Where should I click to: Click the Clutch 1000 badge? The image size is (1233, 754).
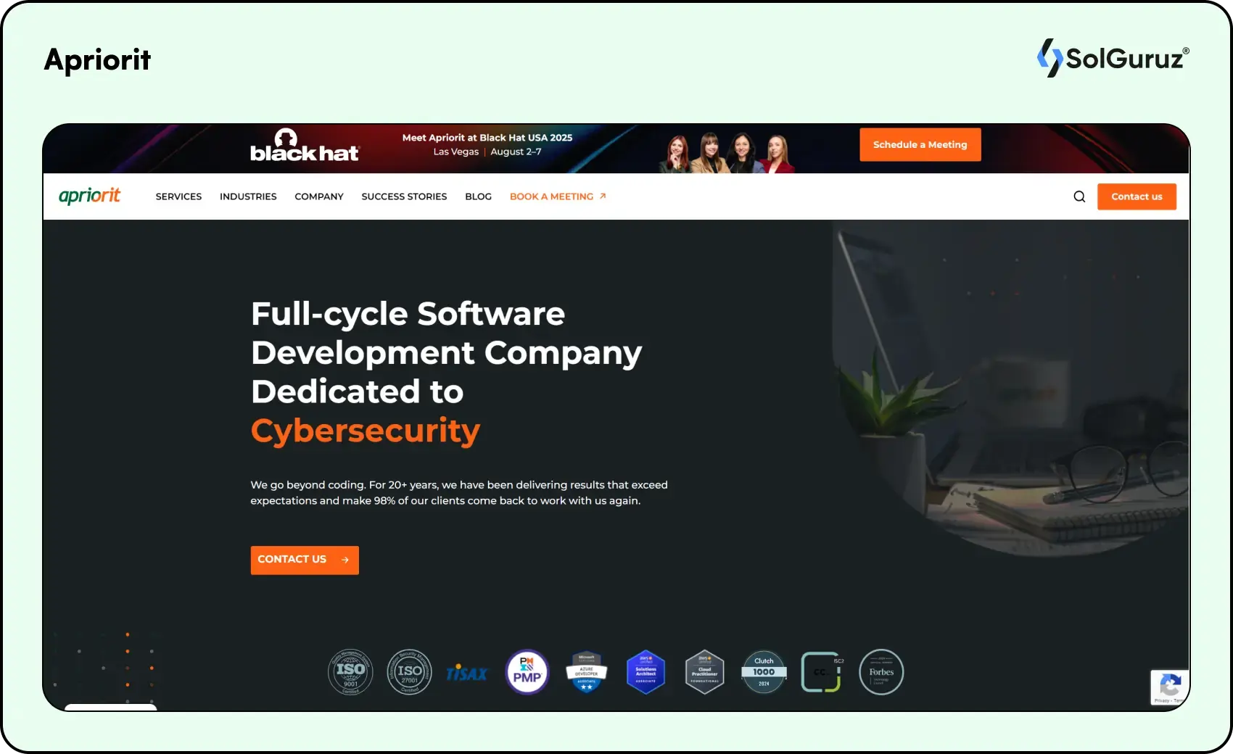(764, 672)
